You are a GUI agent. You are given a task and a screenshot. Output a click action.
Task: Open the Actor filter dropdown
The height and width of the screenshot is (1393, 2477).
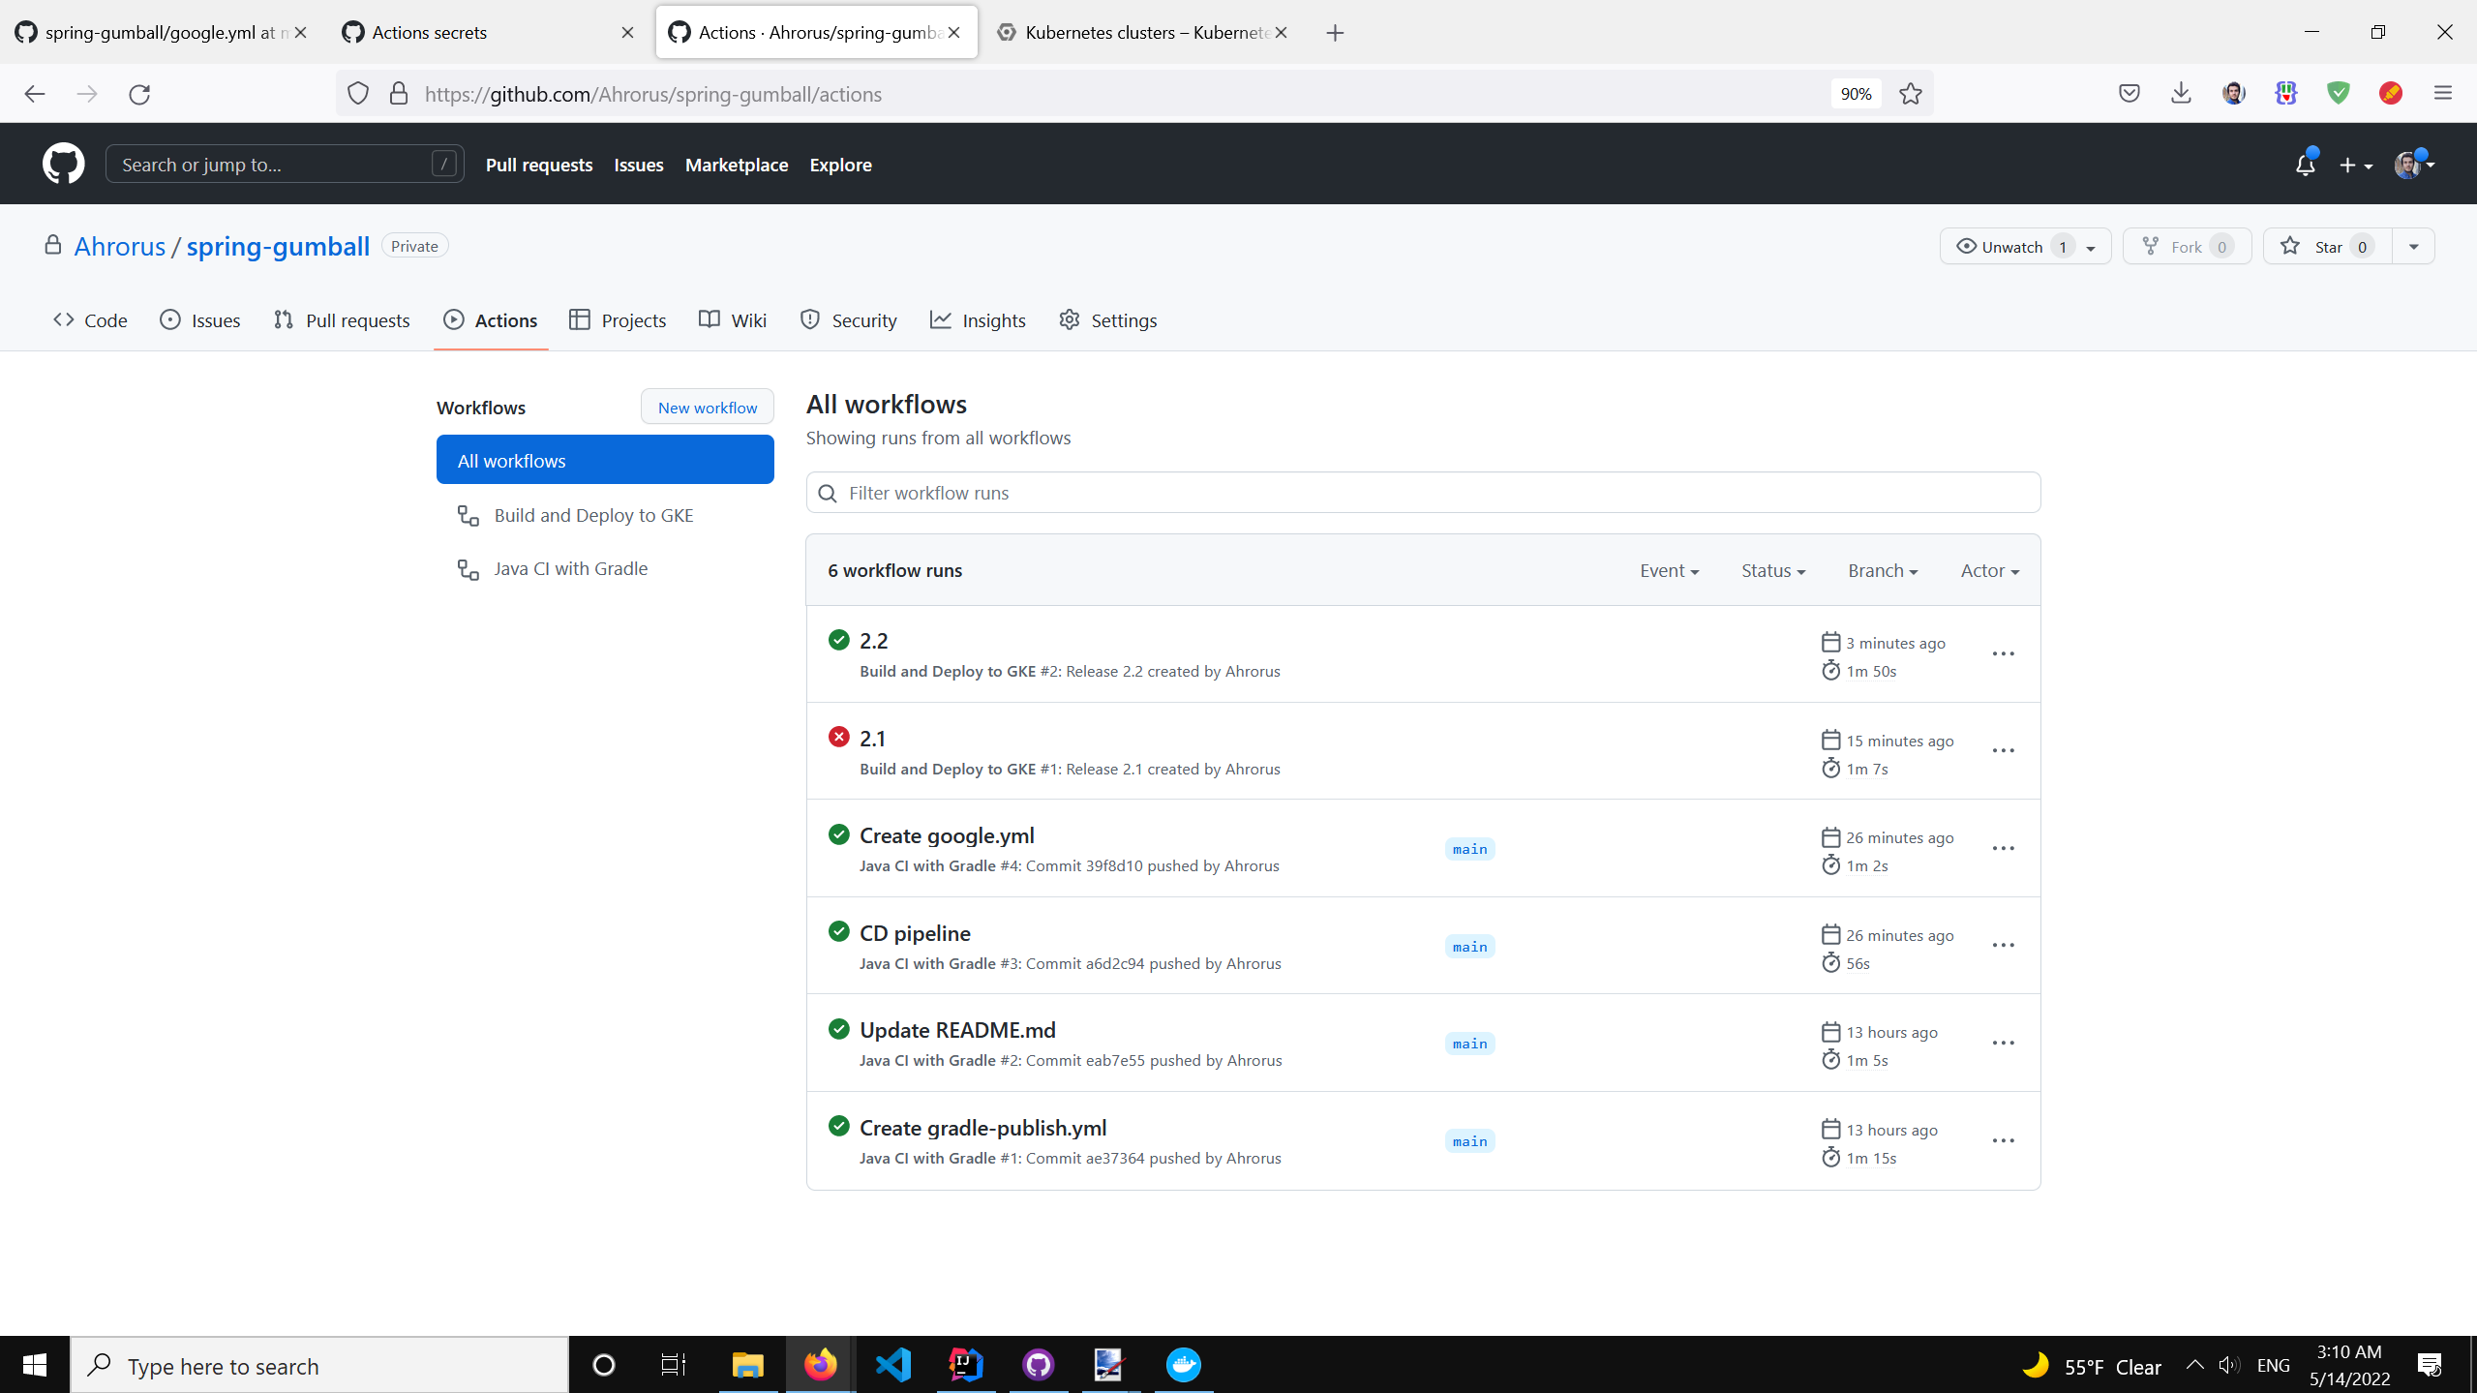[1989, 570]
